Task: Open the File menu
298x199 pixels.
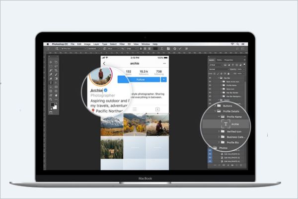Action: coord(73,44)
